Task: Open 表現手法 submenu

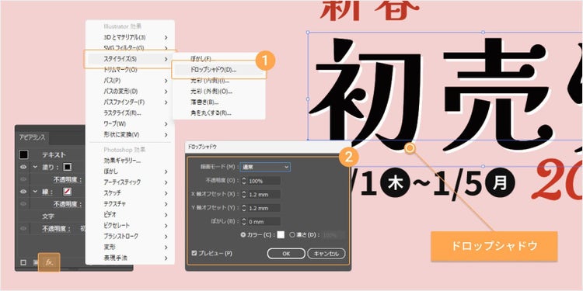Action: (130, 258)
